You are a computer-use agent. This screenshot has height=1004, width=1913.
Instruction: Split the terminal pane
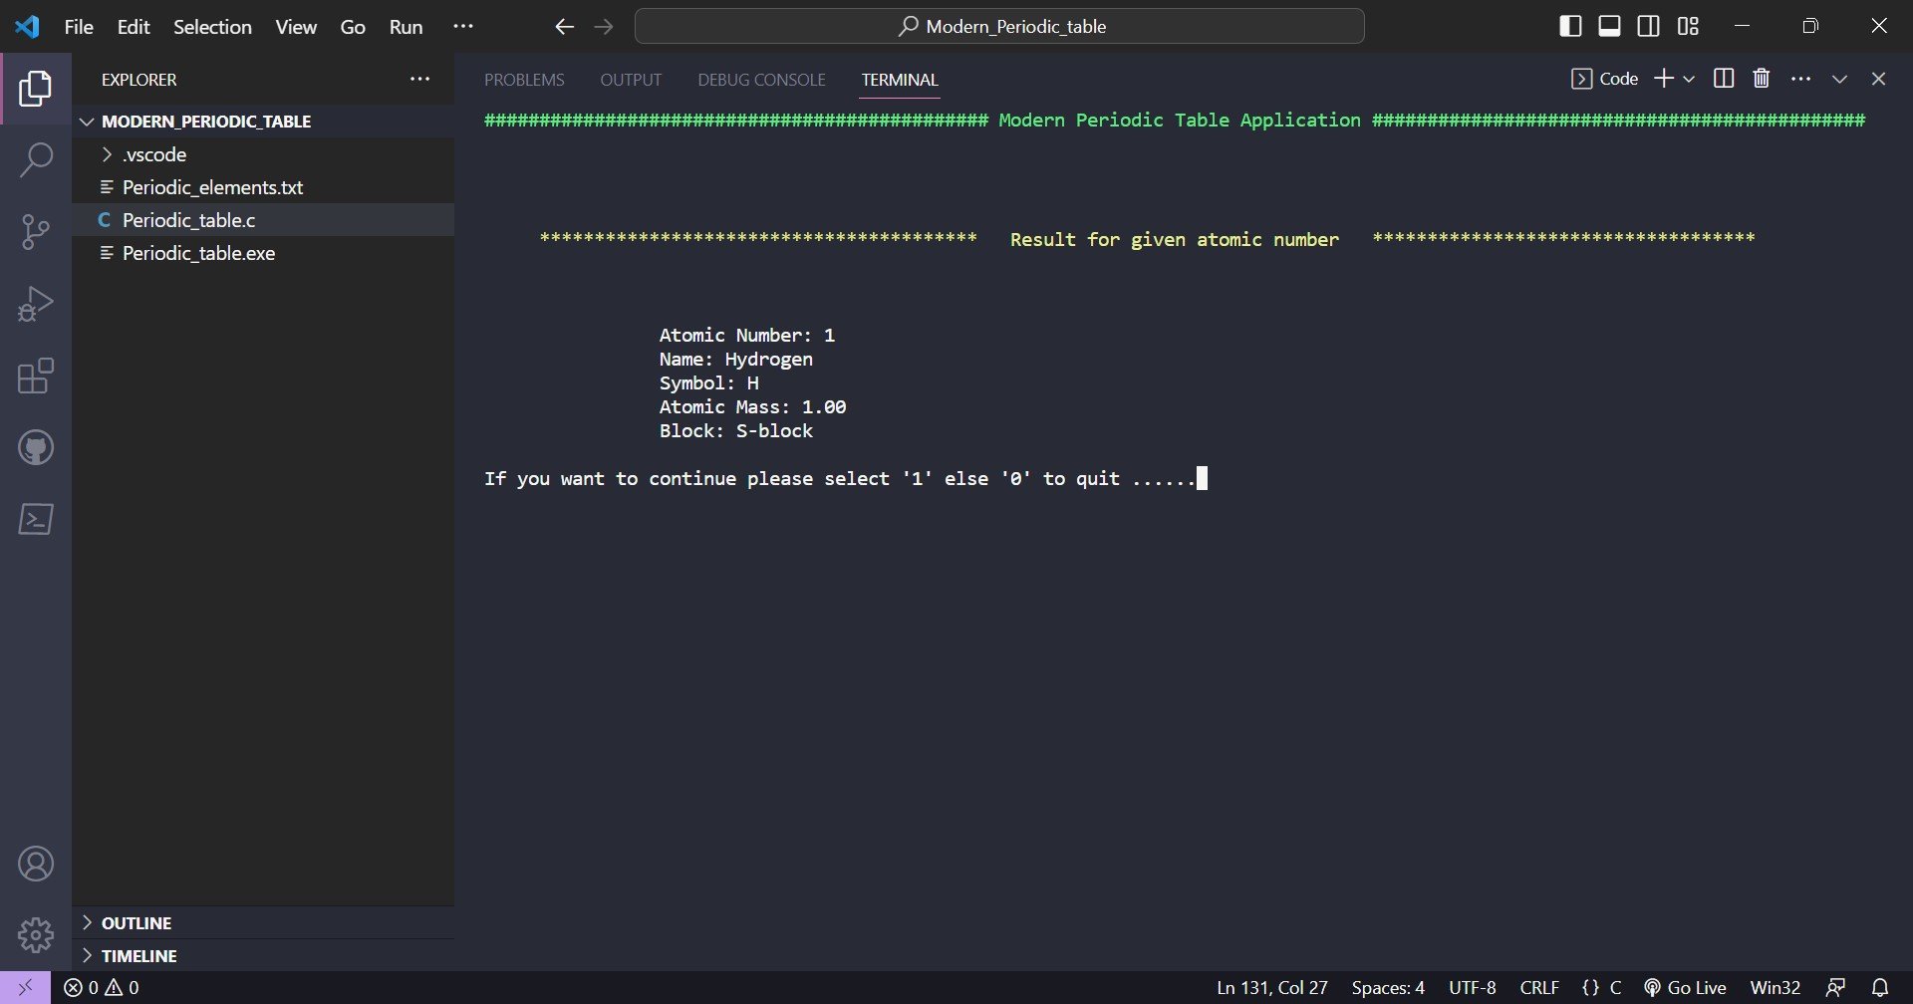click(x=1724, y=78)
